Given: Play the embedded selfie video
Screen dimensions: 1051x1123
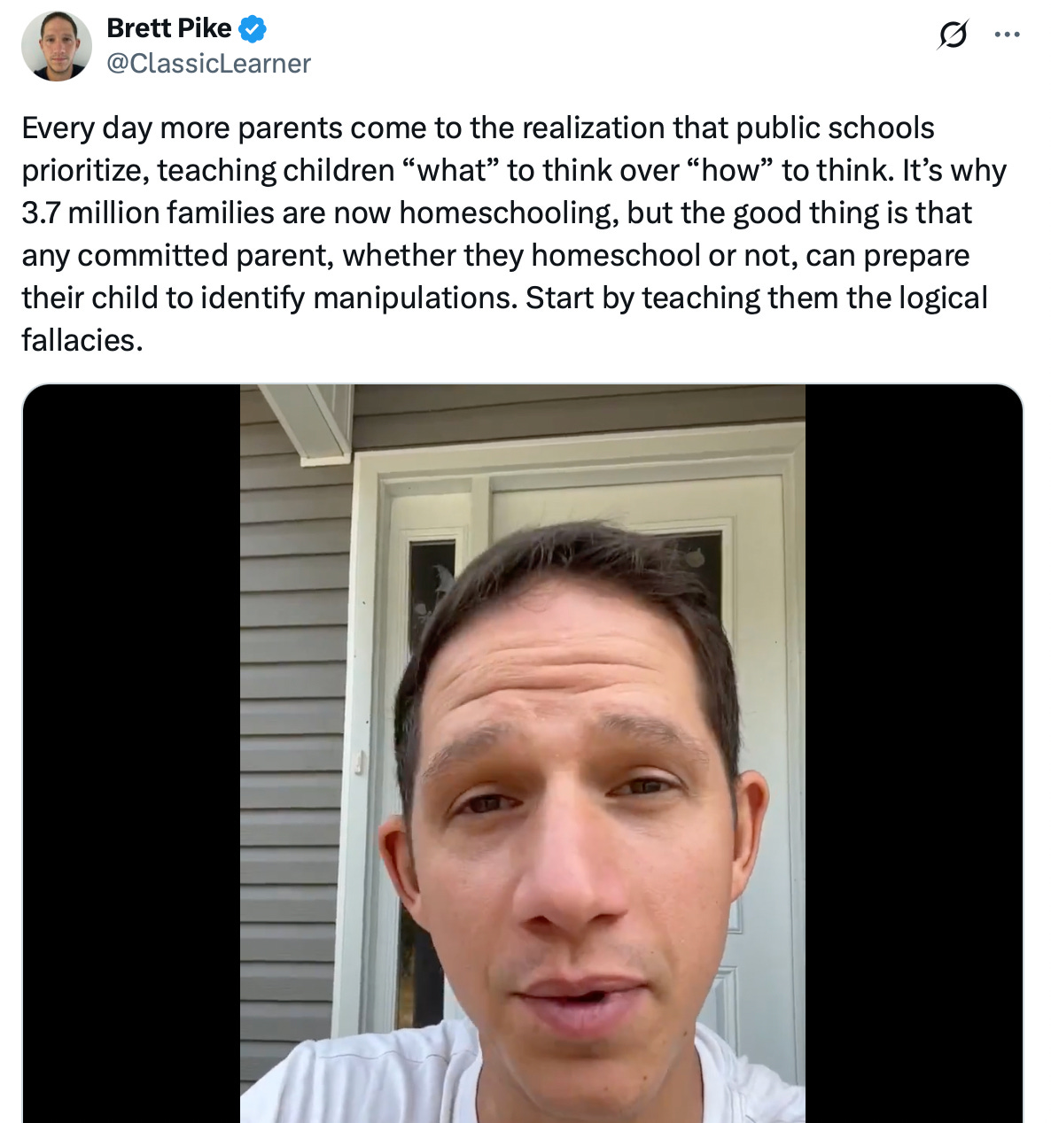Looking at the screenshot, I should [x=523, y=754].
